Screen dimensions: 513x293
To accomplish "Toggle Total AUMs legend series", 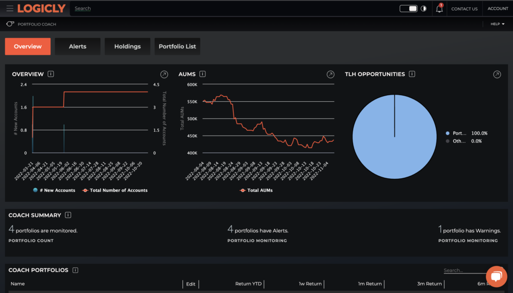I will [x=256, y=190].
